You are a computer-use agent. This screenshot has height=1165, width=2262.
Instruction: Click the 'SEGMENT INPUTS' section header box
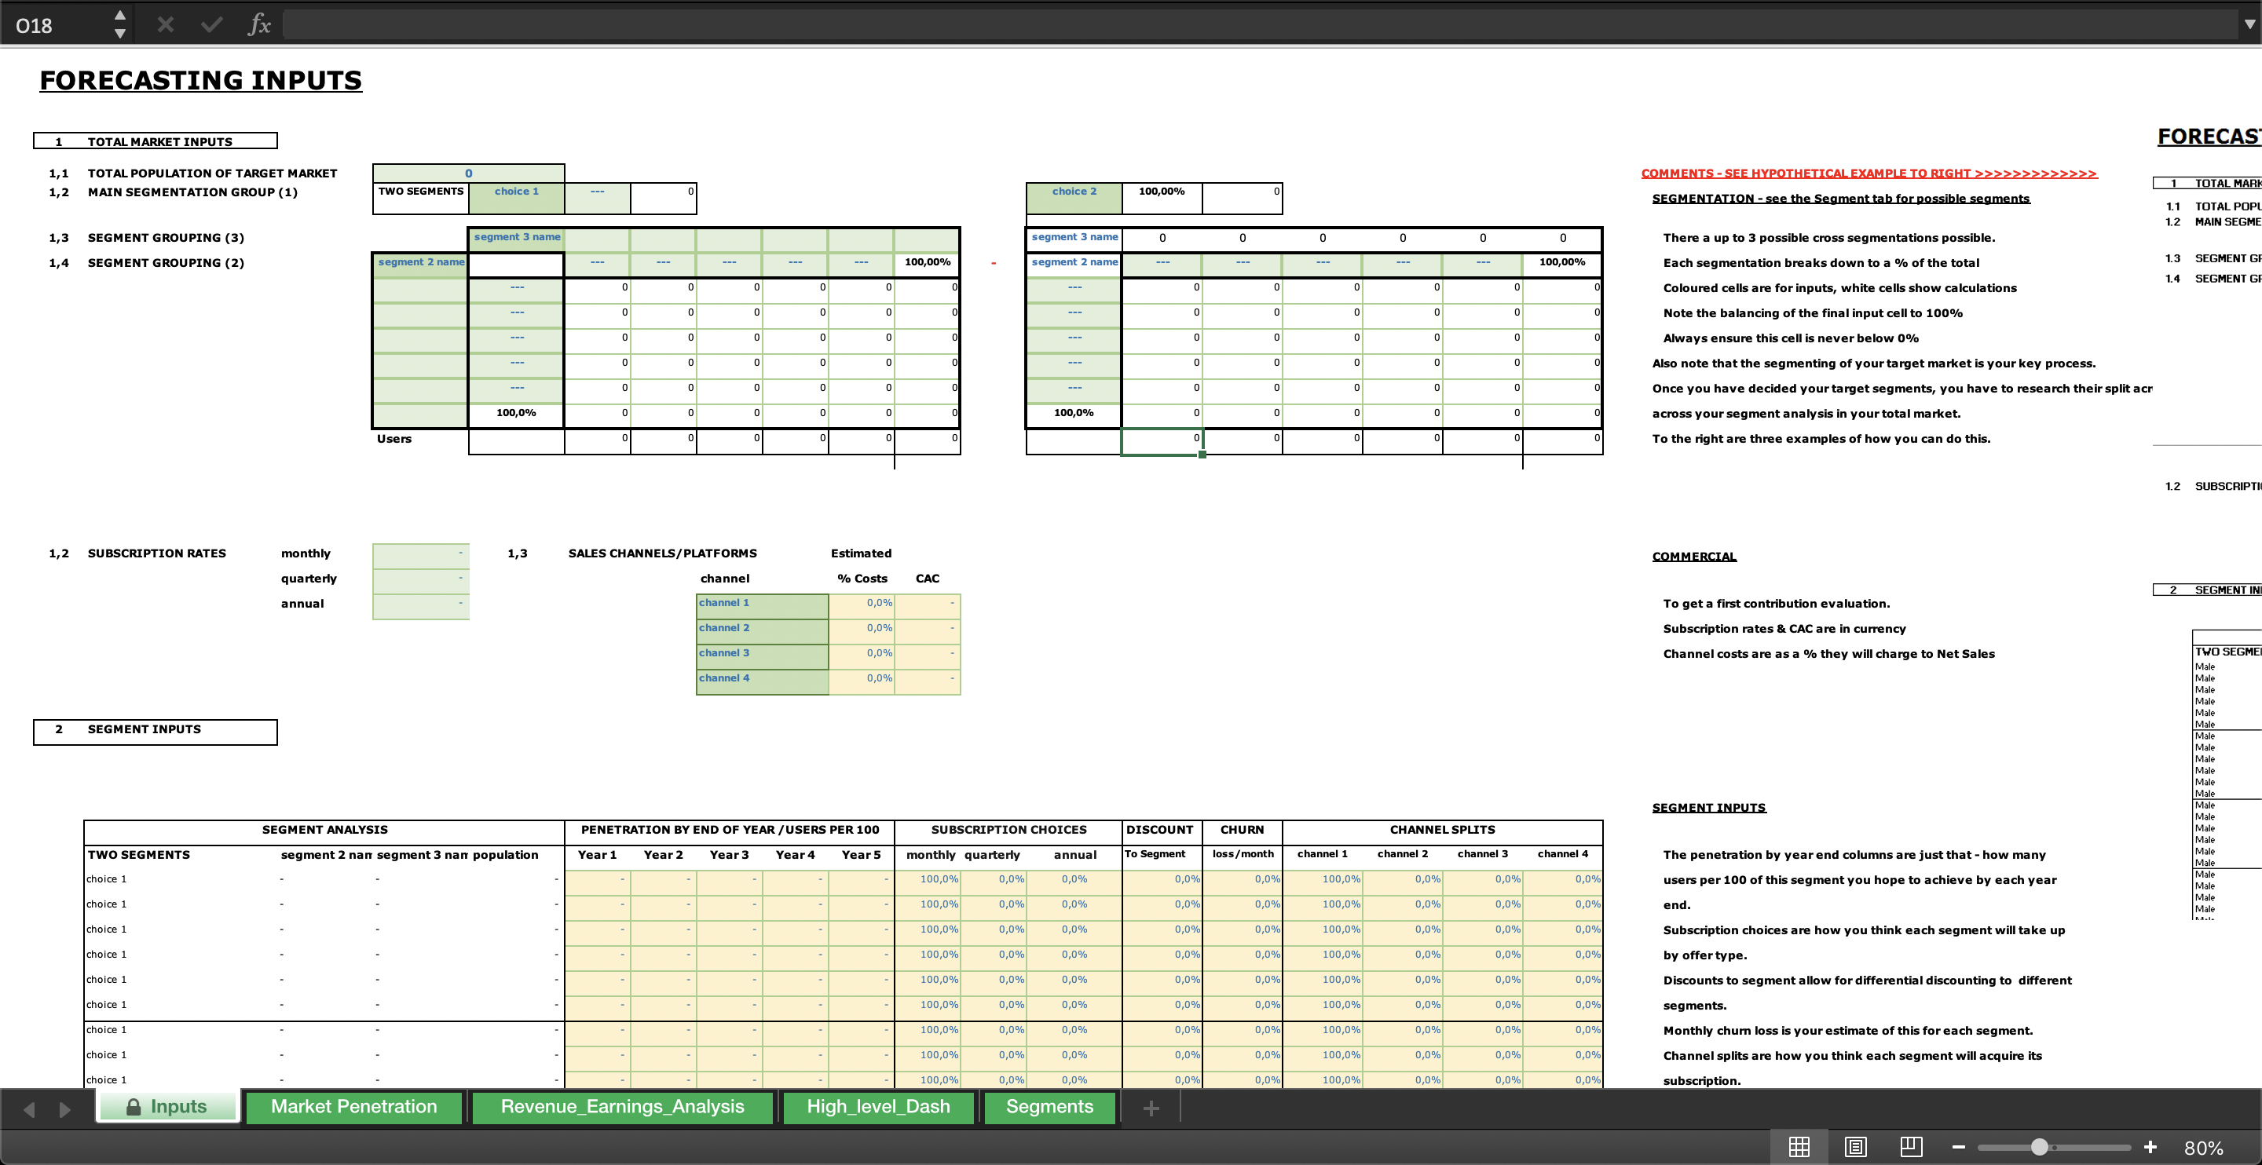click(156, 732)
